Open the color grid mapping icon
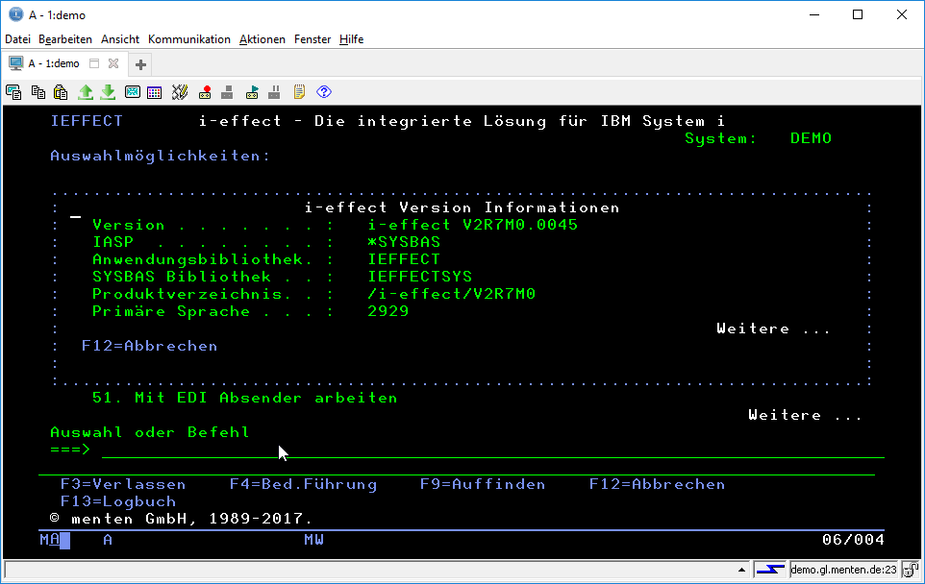 155,92
